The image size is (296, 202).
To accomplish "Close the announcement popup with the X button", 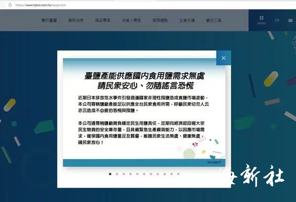I will click(223, 58).
